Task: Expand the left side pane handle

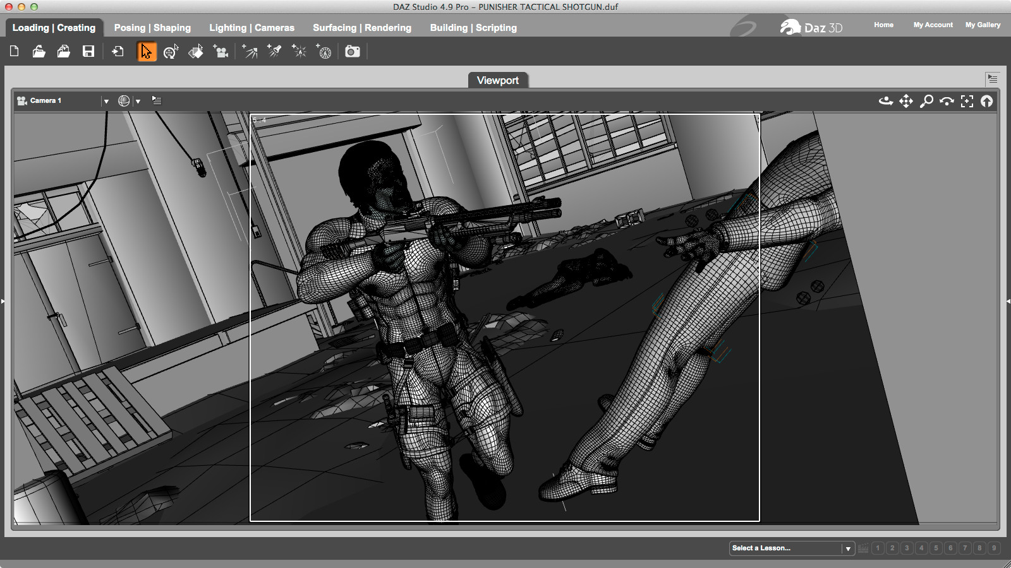Action: pos(3,301)
